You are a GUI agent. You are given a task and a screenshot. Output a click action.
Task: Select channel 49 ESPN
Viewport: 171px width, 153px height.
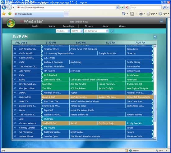click(x=27, y=75)
